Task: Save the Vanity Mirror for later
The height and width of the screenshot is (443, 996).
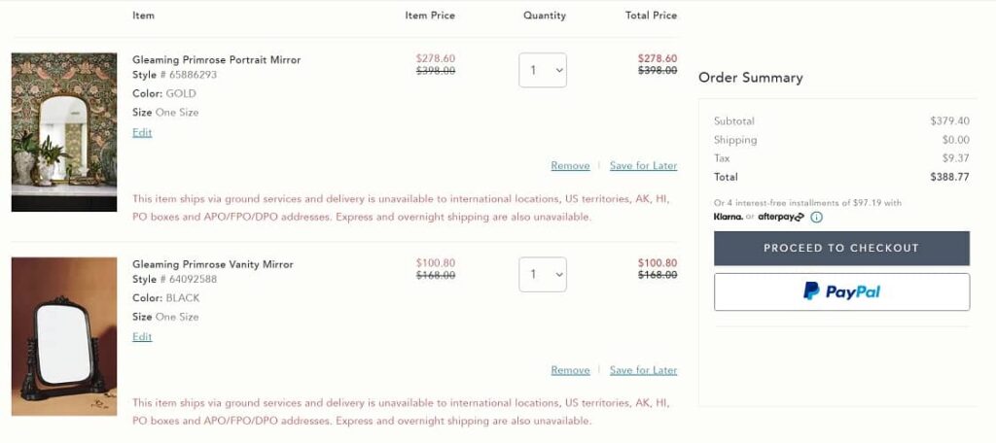Action: (x=643, y=370)
